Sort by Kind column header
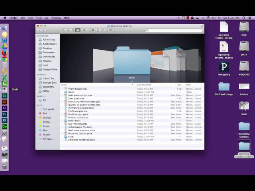 [x=188, y=85]
